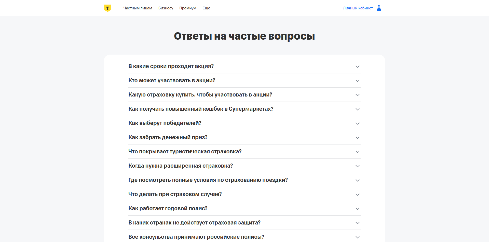Image resolution: width=489 pixels, height=242 pixels.
Task: Open the Частным лицам menu
Action: (138, 8)
